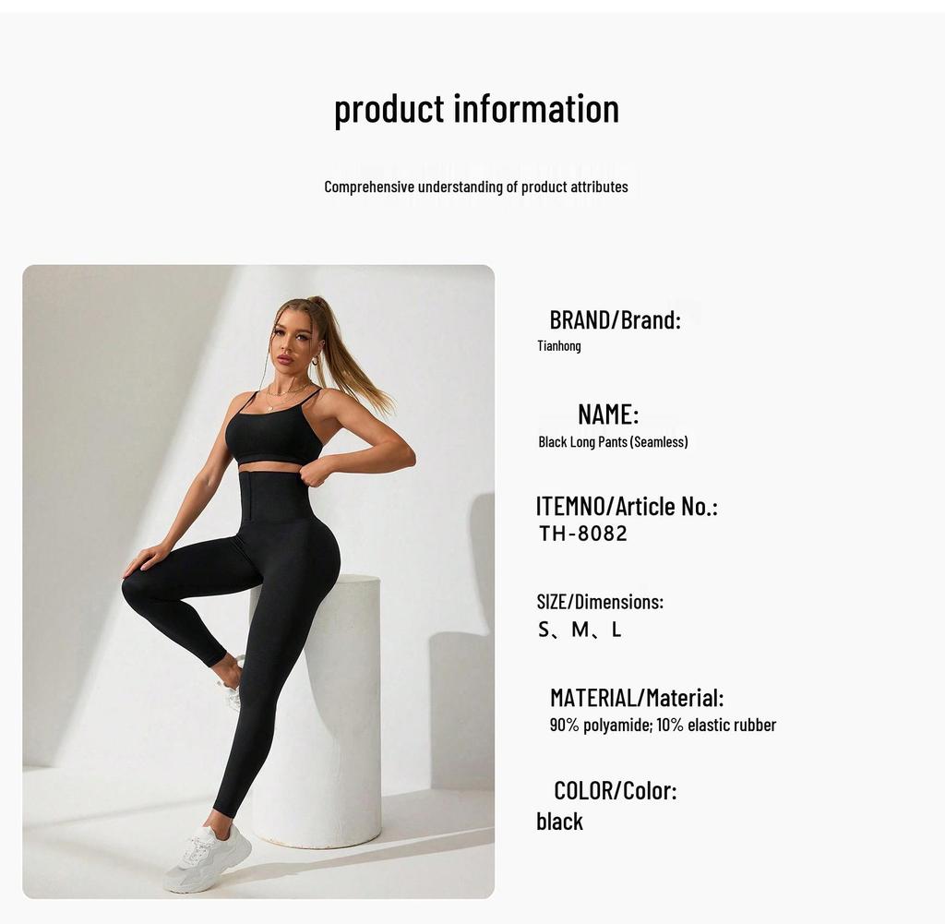Click the 'ITEMNO/Article No.:' label

click(x=627, y=506)
